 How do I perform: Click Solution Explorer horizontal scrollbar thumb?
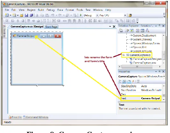[137, 66]
